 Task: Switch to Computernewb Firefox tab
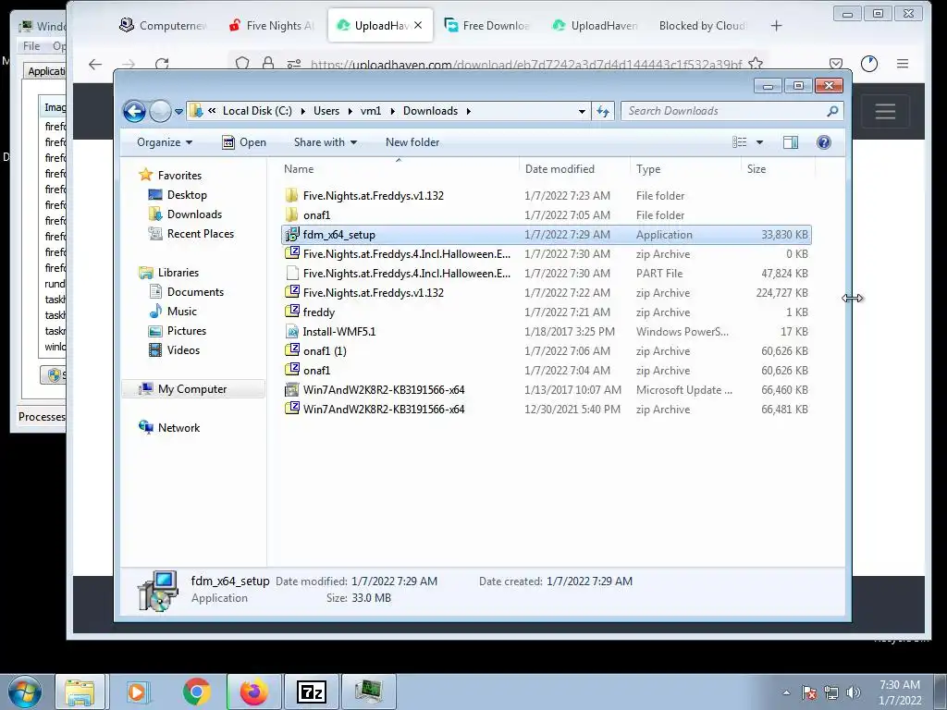[x=163, y=25]
